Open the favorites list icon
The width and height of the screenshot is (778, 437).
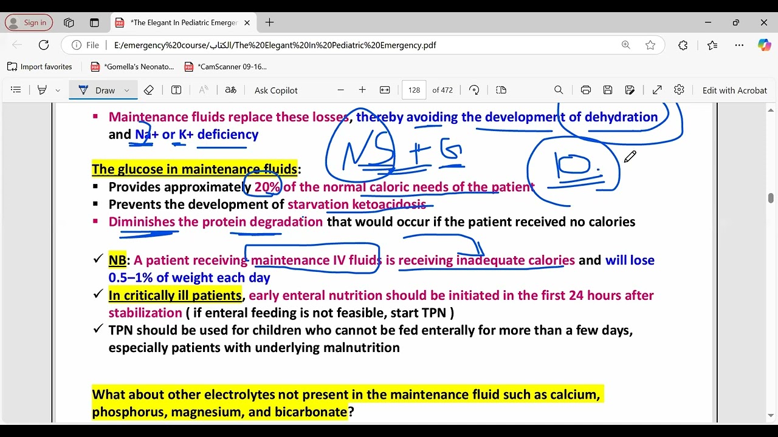click(712, 45)
